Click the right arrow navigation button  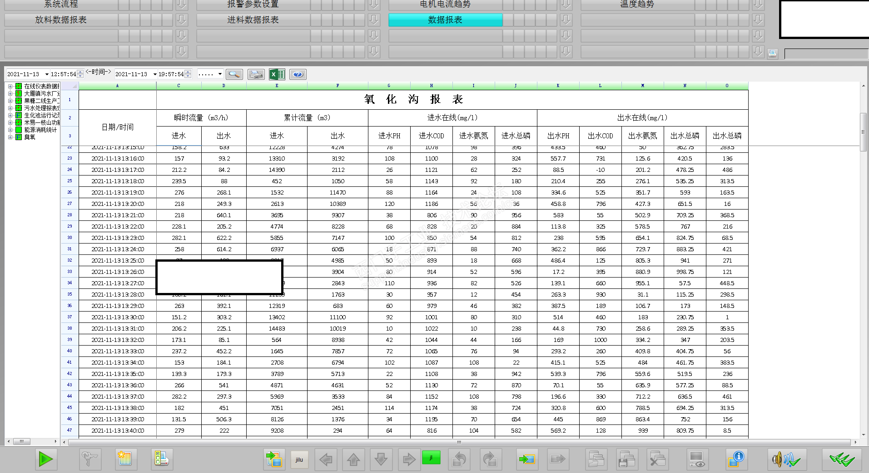tap(409, 459)
